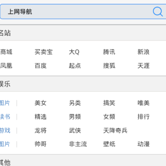
Task: Go to the 大Q link
Action: point(74,52)
